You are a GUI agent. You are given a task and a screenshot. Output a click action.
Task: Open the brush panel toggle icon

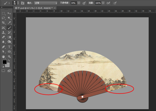tap(23, 3)
